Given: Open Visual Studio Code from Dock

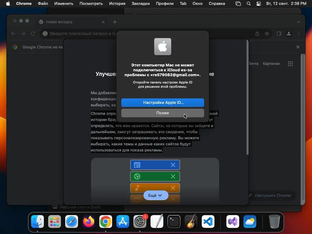Looking at the screenshot, I should (208, 222).
